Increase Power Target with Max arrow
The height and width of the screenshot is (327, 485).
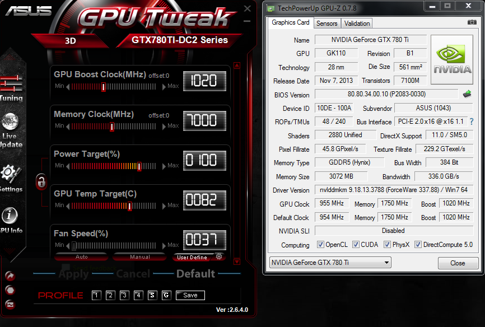click(x=164, y=166)
